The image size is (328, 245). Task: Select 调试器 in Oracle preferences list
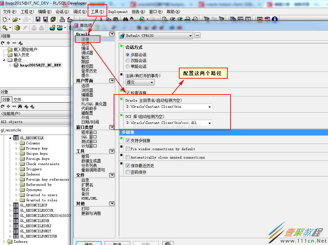click(87, 53)
